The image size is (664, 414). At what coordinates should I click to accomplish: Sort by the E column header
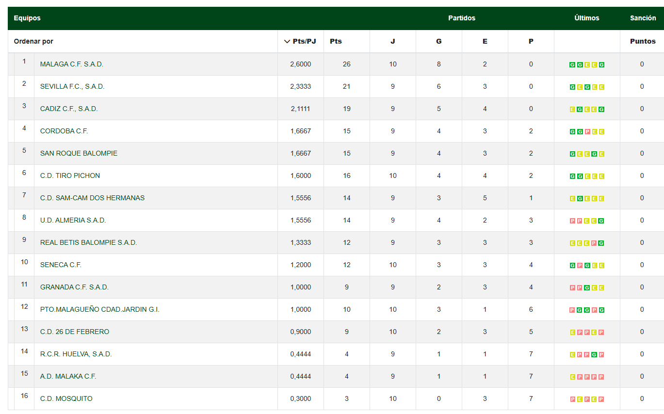tap(485, 41)
